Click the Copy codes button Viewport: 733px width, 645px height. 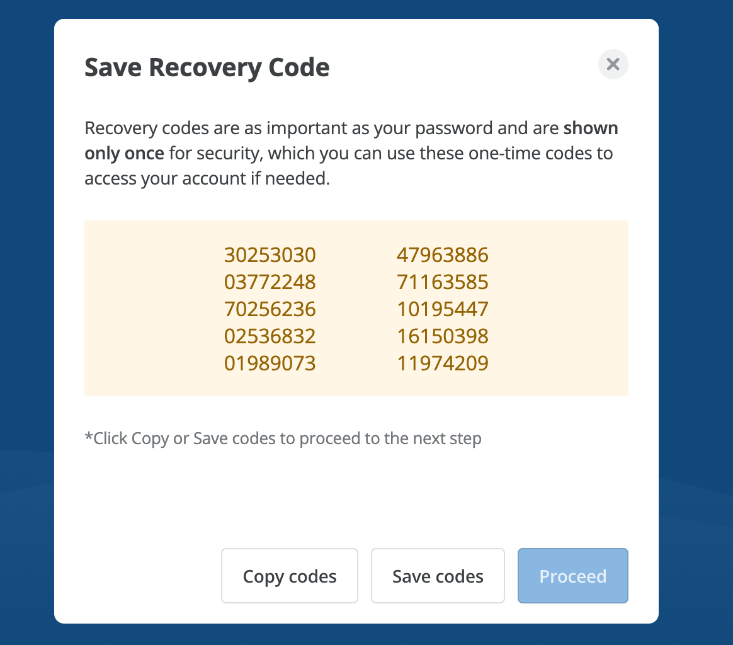pyautogui.click(x=290, y=576)
